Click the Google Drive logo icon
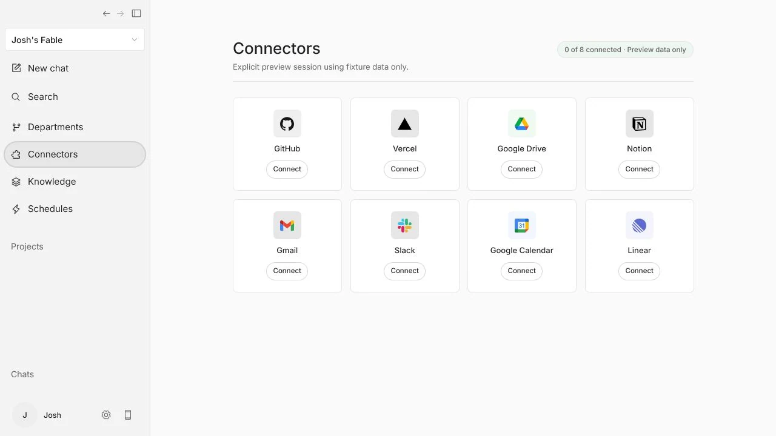776x436 pixels. point(522,124)
